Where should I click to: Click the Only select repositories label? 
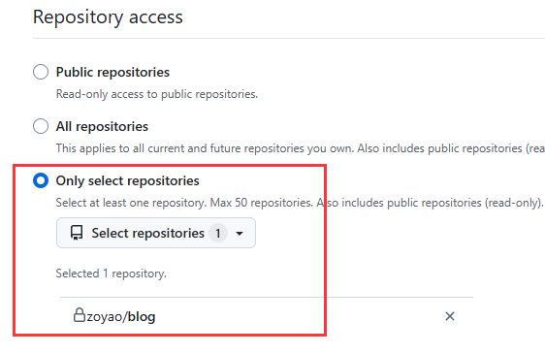[x=128, y=180]
